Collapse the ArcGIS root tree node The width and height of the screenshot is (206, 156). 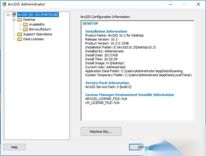point(8,14)
